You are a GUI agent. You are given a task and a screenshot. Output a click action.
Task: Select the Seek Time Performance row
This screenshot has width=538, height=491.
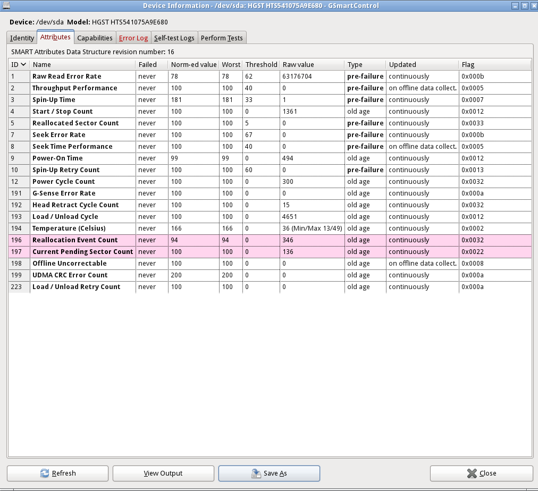click(x=270, y=147)
